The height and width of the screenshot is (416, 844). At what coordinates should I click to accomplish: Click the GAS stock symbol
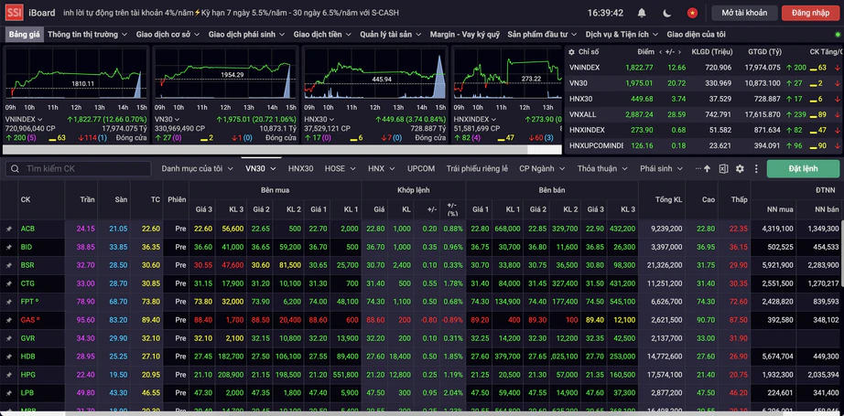[x=27, y=320]
